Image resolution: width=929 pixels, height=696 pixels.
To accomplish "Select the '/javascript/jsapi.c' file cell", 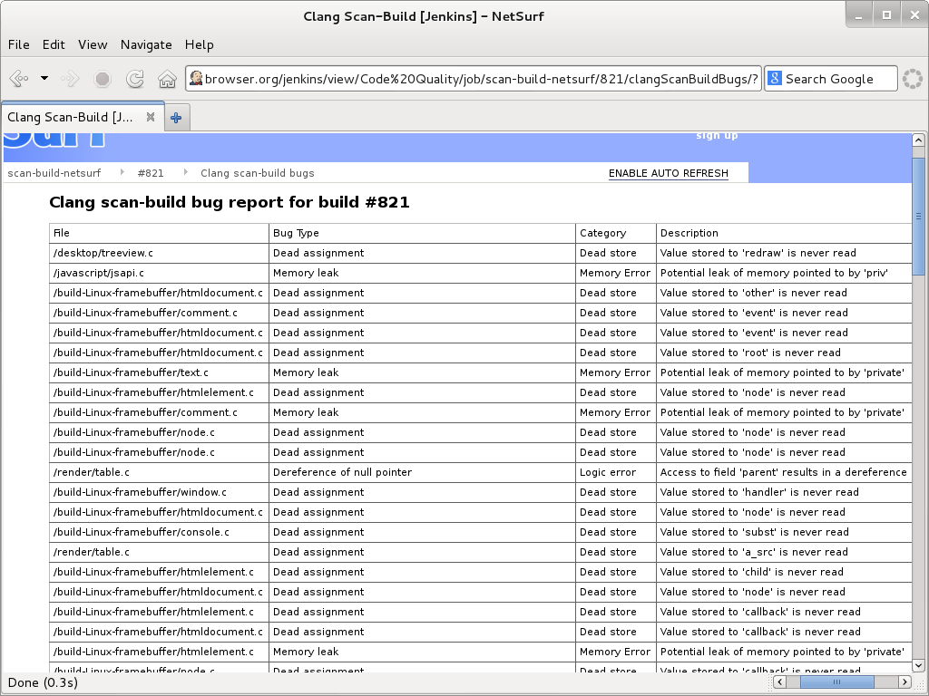I will pyautogui.click(x=159, y=273).
